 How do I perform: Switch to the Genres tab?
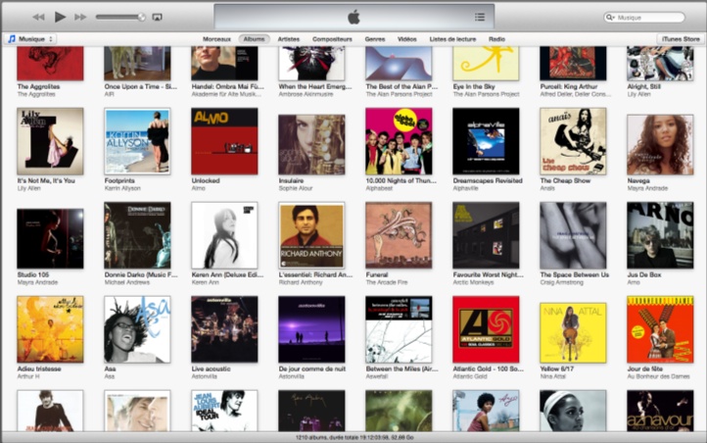click(375, 39)
